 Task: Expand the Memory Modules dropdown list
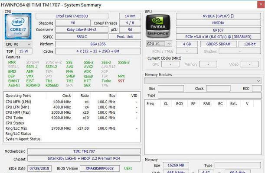pos(203,81)
